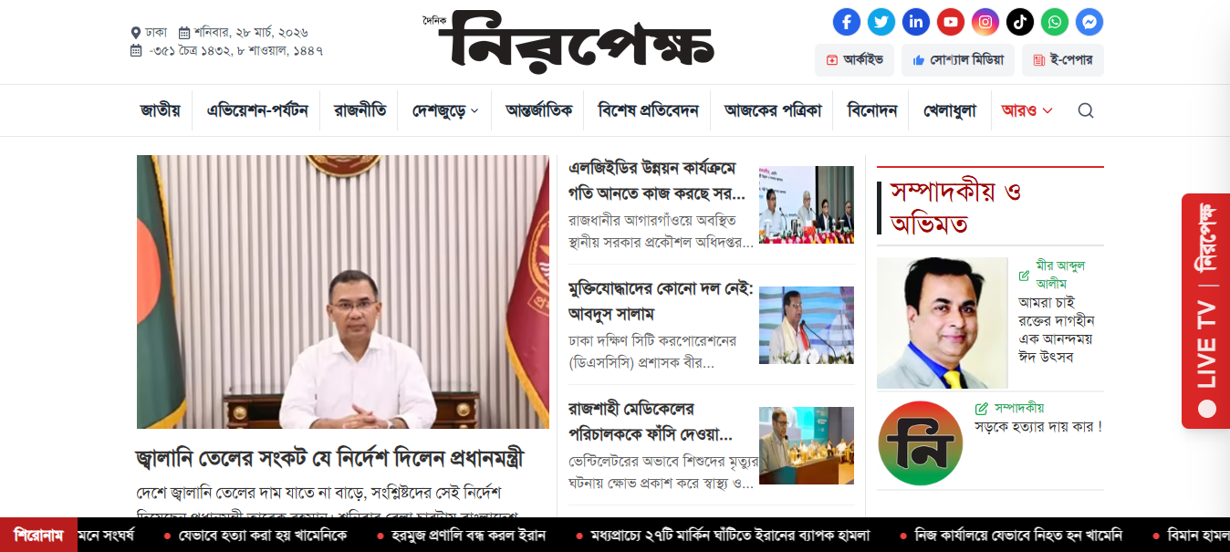Screen dimensions: 1230x552
Task: Open the Twitter social icon
Action: point(881,22)
